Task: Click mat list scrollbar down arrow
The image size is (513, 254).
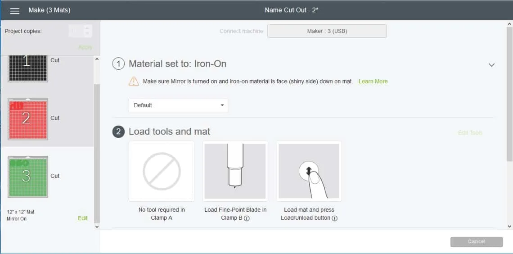Action: [x=96, y=226]
